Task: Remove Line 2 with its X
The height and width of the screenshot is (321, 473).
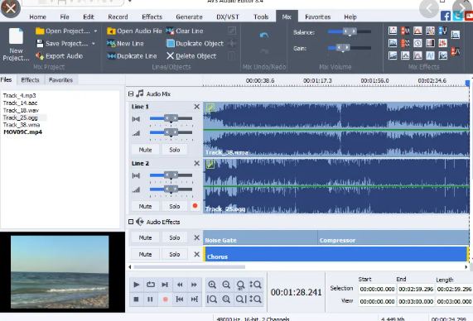Action: coord(196,163)
